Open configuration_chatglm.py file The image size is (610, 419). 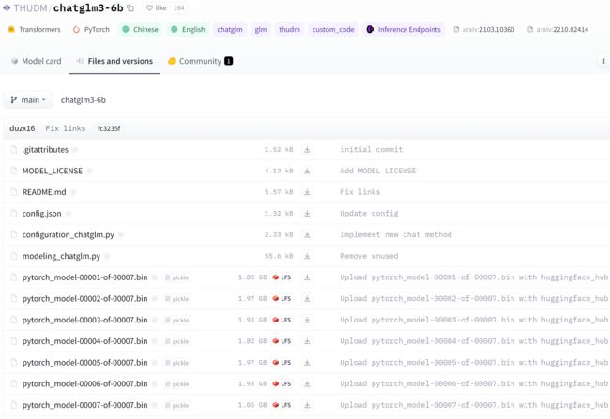point(69,234)
